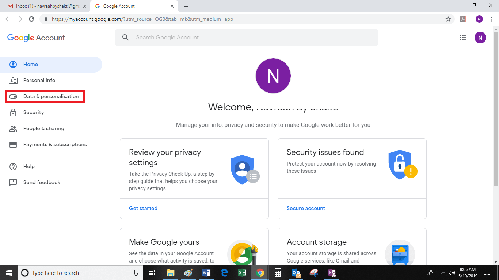Open the Windows Start menu
Image resolution: width=499 pixels, height=280 pixels.
9,273
